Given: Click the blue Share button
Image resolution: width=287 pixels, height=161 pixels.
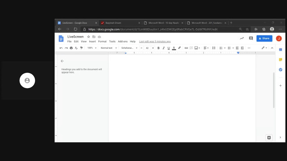Looking at the screenshot, I should 264,38.
